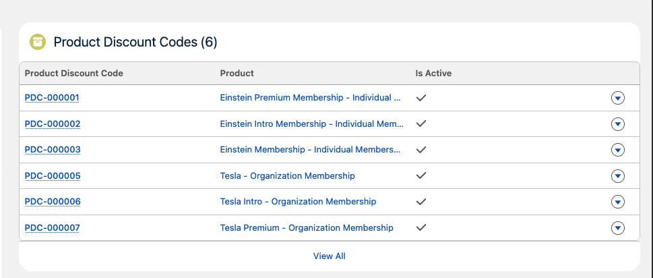653x278 pixels.
Task: Expand row actions menu for PDC-000002
Action: click(617, 123)
